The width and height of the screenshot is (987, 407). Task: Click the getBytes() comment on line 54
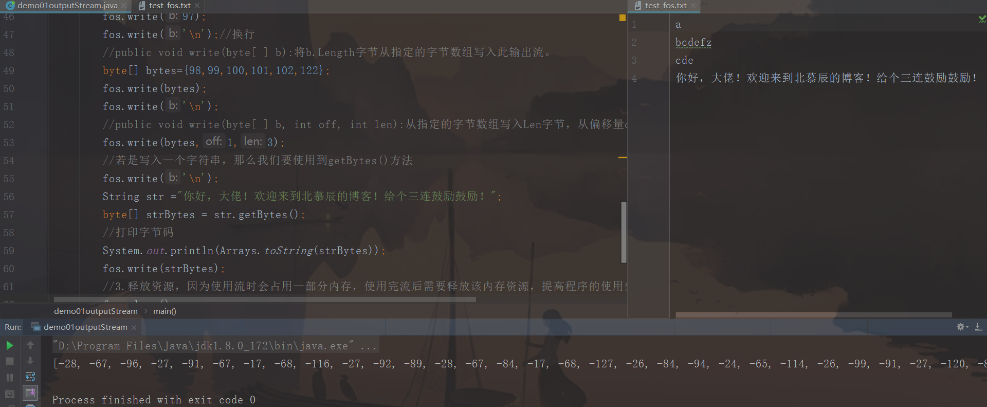coord(258,161)
